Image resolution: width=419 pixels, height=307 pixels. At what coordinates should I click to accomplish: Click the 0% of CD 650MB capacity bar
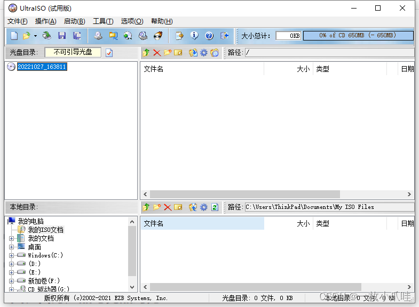tap(358, 36)
